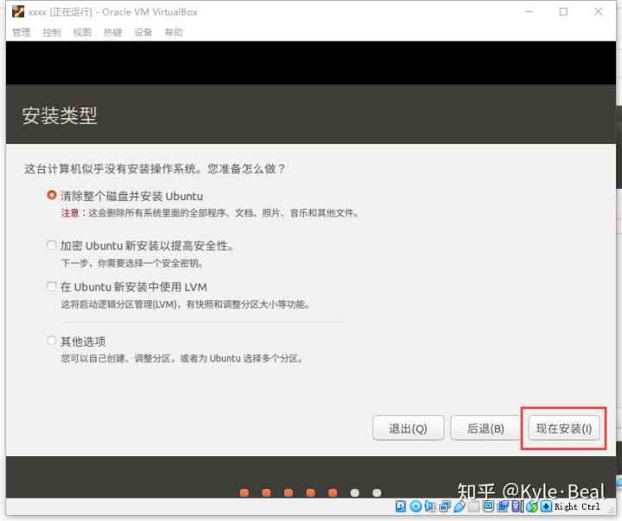Click the recording status icon
622x521 pixels.
(x=503, y=506)
